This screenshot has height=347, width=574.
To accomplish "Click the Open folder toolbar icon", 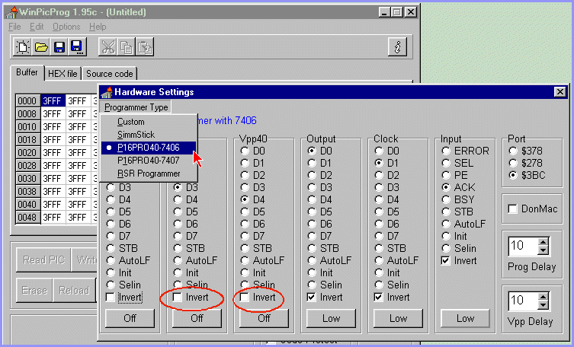I will (41, 47).
